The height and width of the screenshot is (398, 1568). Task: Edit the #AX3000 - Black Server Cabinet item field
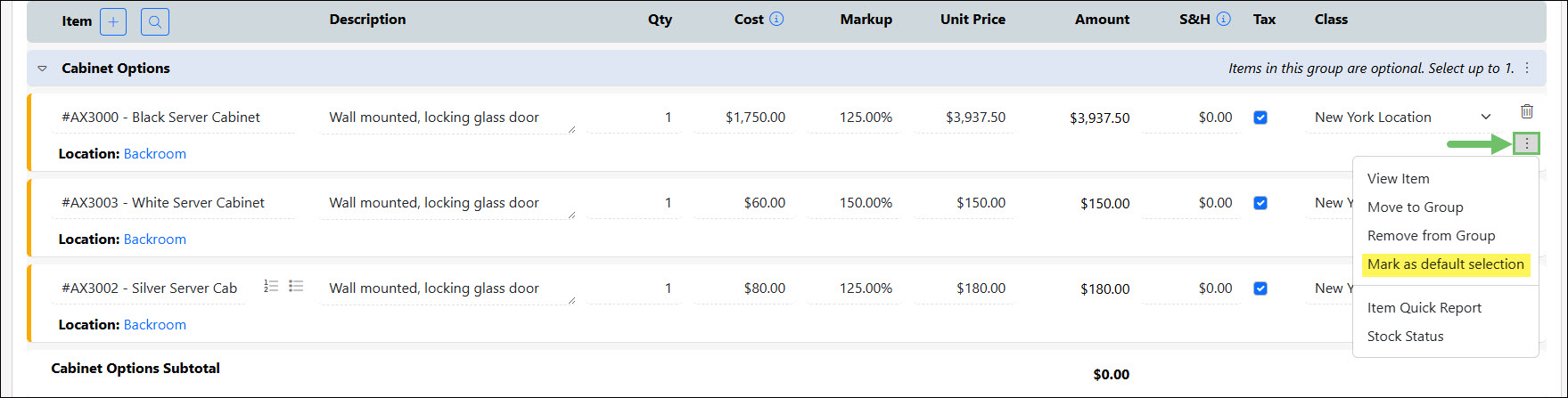click(174, 118)
